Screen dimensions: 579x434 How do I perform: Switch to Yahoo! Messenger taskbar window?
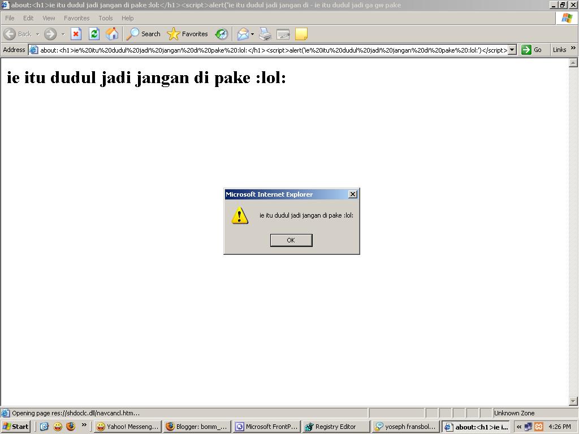point(127,427)
